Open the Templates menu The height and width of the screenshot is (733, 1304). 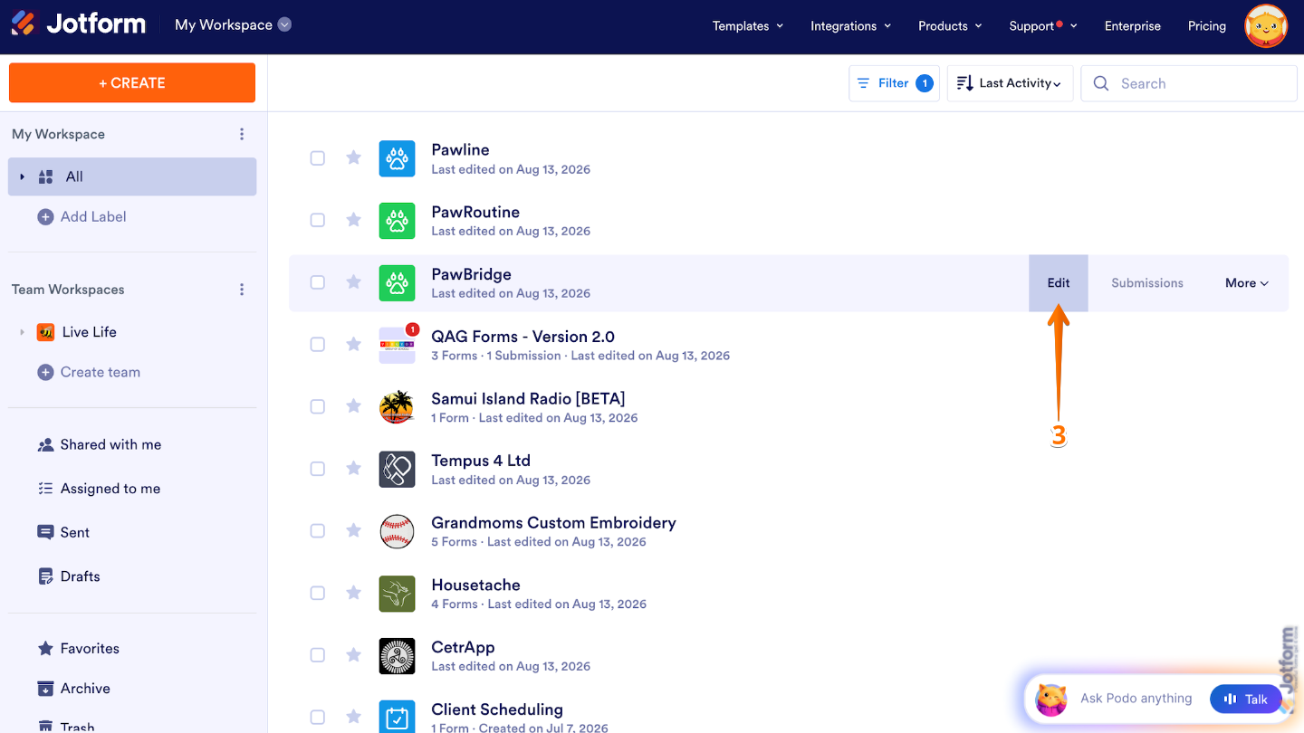[x=748, y=26]
